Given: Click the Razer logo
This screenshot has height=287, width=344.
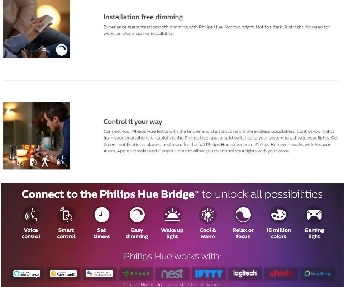Looking at the screenshot, I should pos(136,274).
